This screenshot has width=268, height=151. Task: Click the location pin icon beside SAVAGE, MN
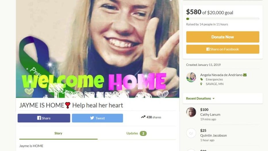click(x=201, y=84)
